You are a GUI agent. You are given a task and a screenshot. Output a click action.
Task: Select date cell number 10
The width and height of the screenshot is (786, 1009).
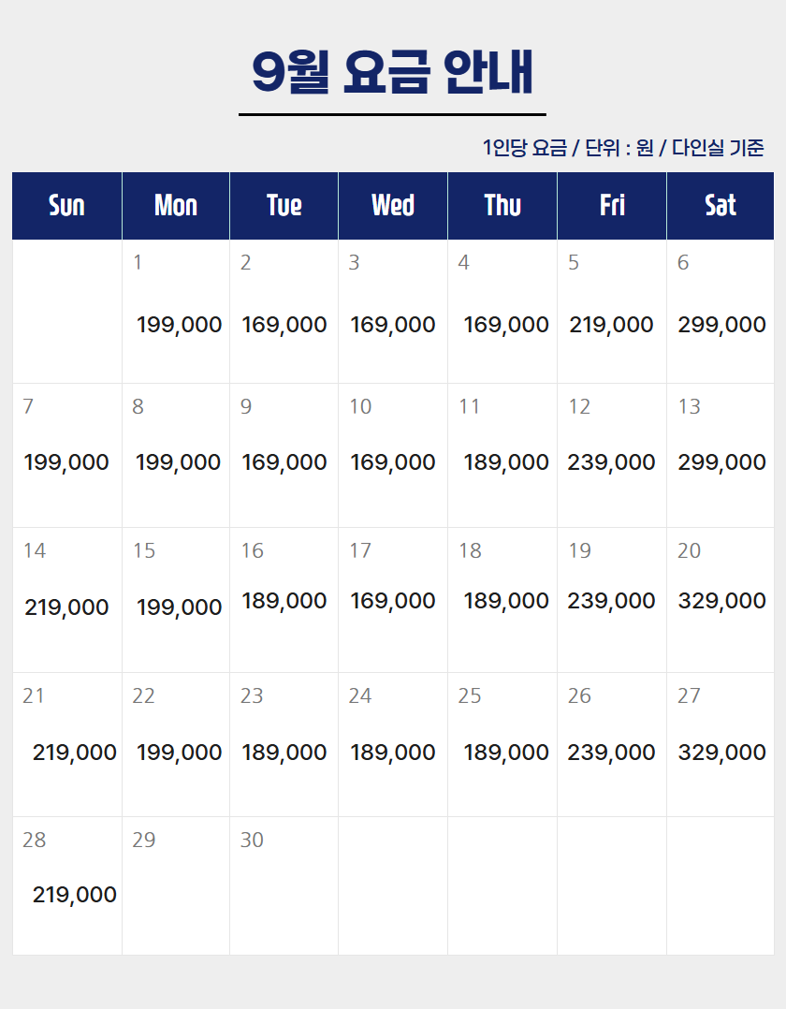360,406
